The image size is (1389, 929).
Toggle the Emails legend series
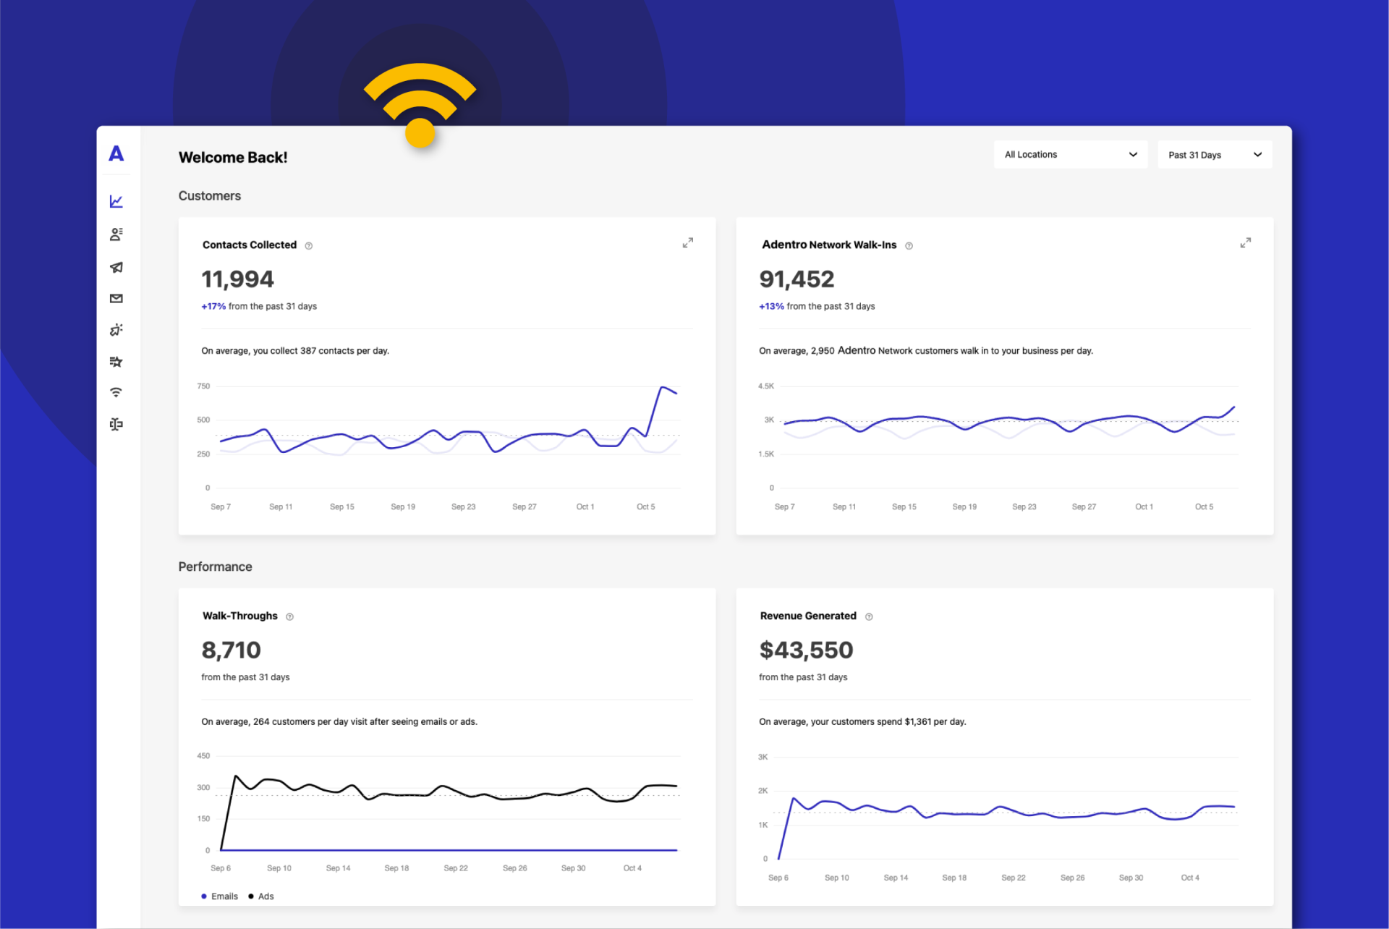220,896
